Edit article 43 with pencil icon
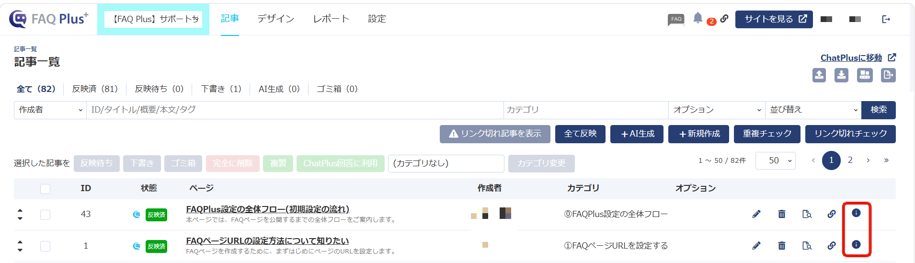This screenshot has width=915, height=263. pos(756,214)
